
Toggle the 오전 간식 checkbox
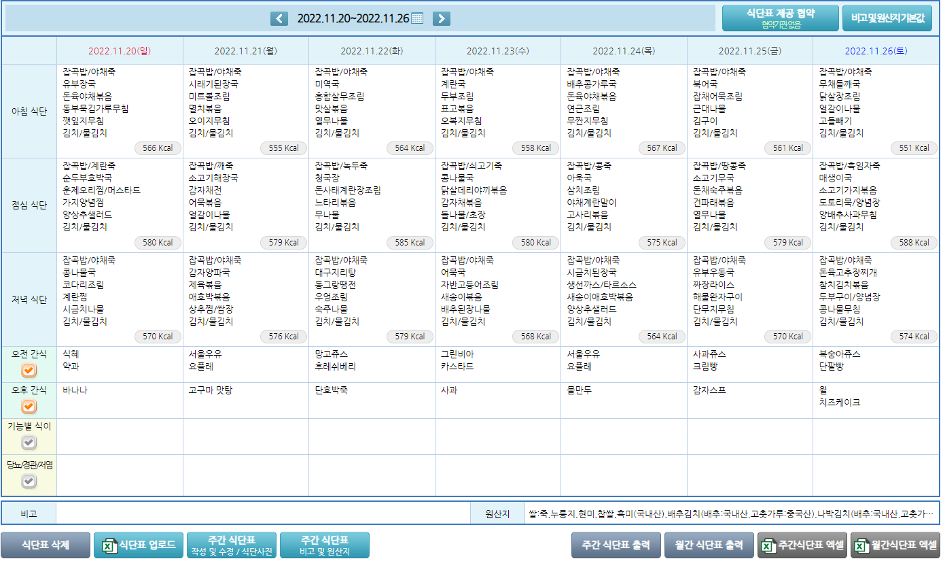tap(29, 371)
